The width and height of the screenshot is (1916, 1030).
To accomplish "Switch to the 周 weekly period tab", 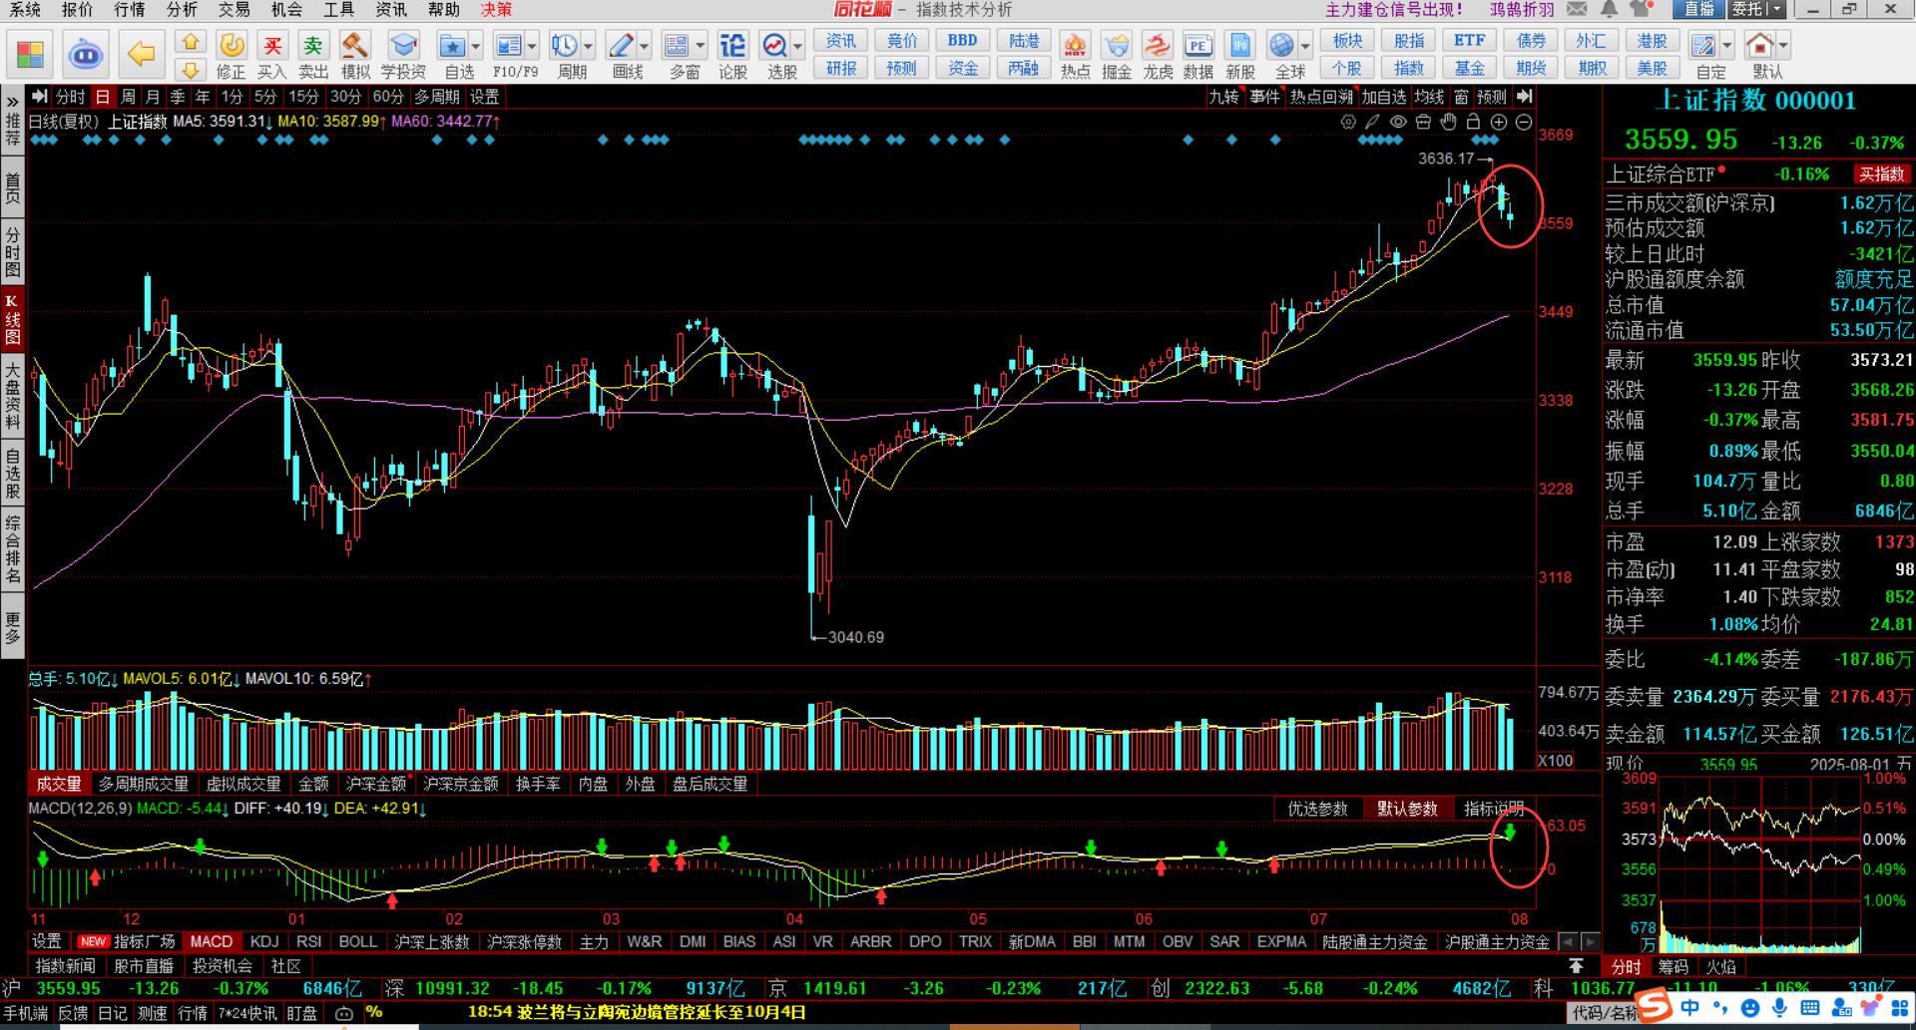I will (x=128, y=97).
